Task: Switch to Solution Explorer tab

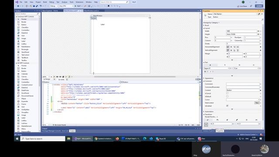Action: [x=209, y=131]
